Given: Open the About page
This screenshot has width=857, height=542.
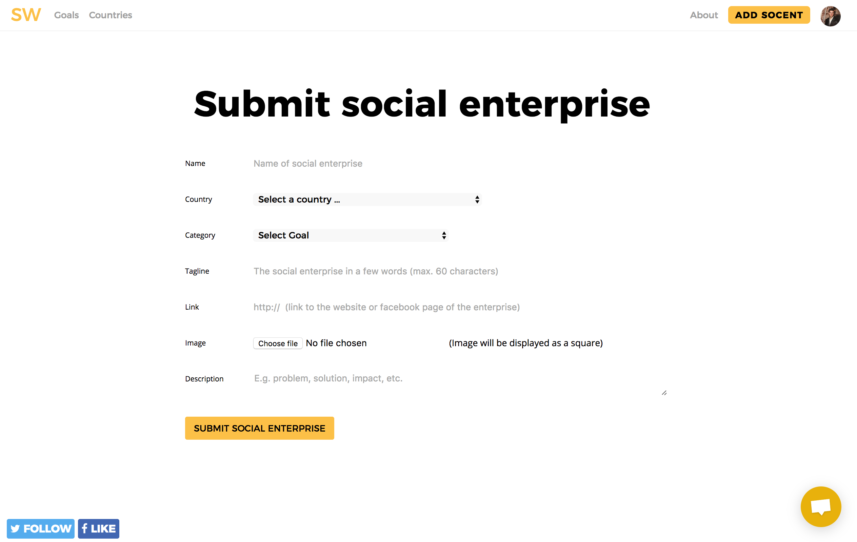Looking at the screenshot, I should pos(704,15).
